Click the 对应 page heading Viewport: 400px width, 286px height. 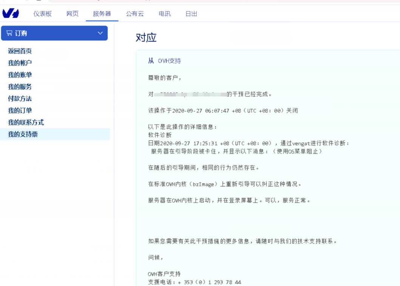[146, 37]
